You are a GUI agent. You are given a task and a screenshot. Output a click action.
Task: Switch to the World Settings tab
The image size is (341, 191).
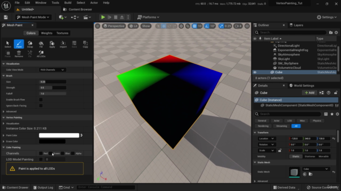pos(302,85)
